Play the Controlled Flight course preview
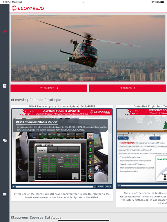This screenshot has height=222, width=167. (x=119, y=186)
